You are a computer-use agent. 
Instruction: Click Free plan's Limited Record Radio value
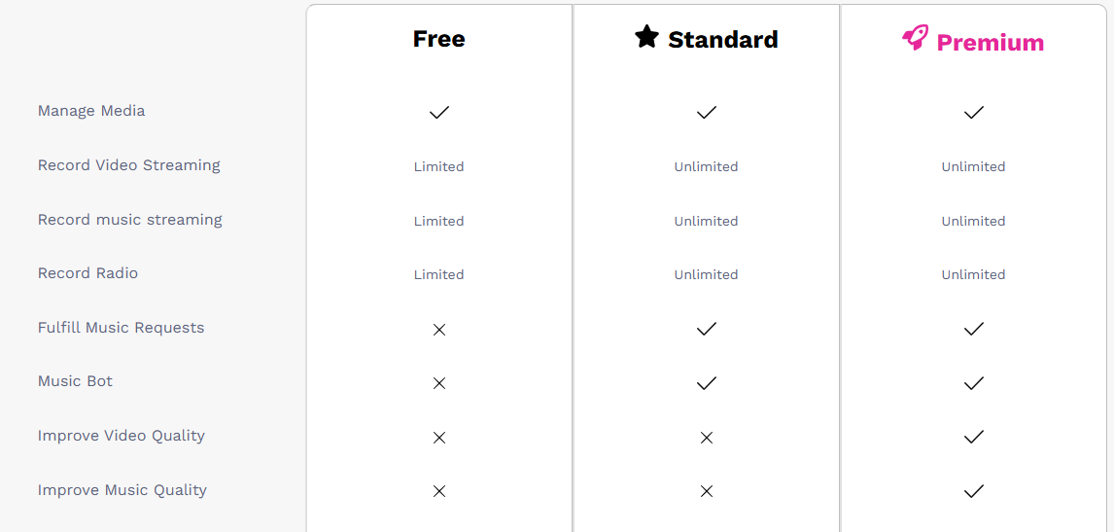point(438,274)
